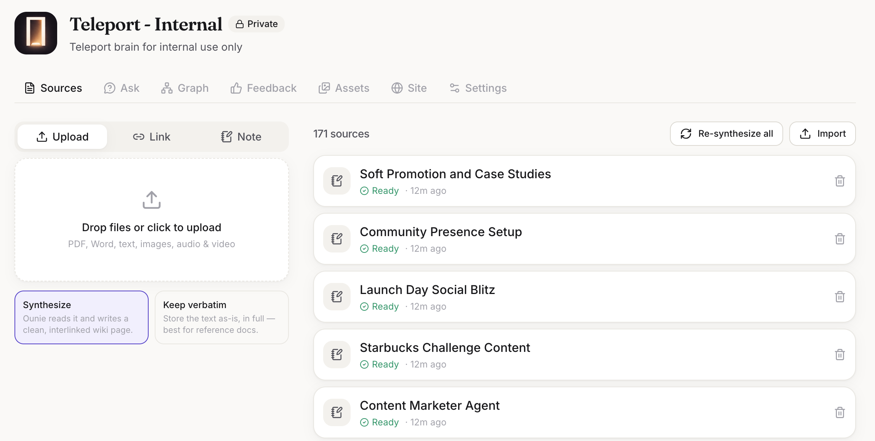Click the drop files upload area

152,220
